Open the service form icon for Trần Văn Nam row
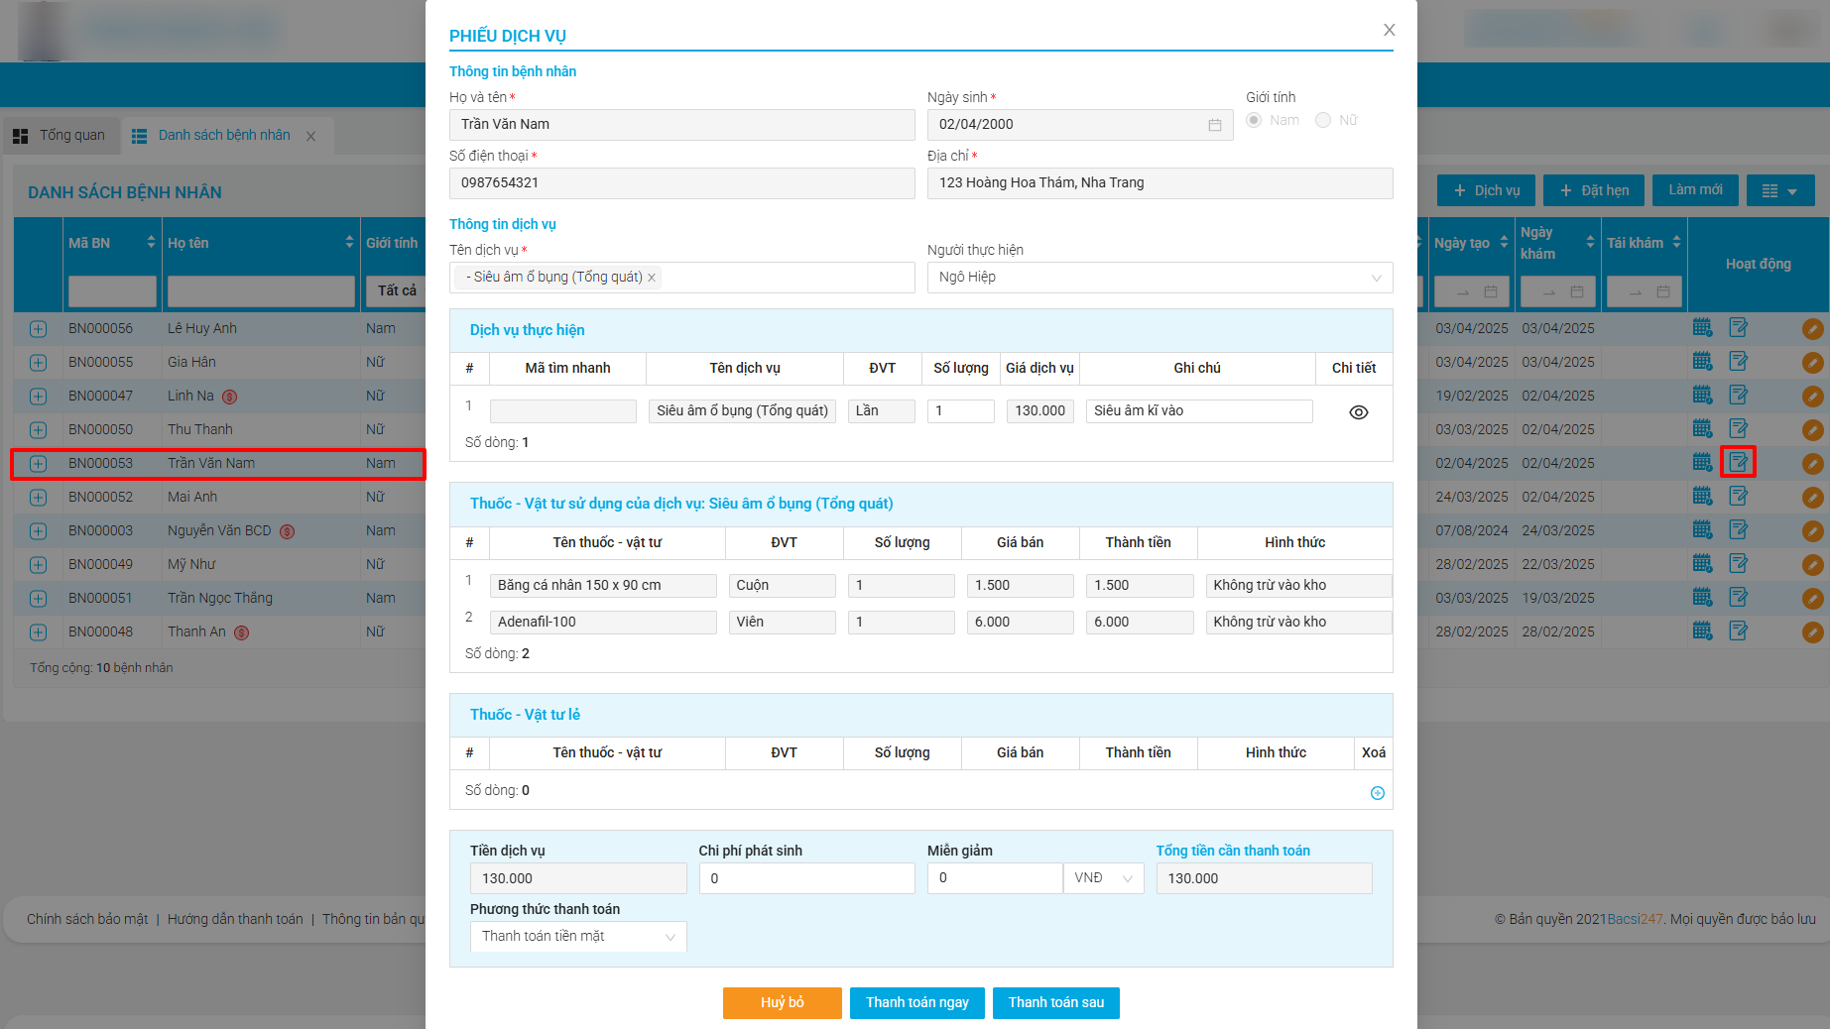Viewport: 1830px width, 1029px height. click(1738, 463)
